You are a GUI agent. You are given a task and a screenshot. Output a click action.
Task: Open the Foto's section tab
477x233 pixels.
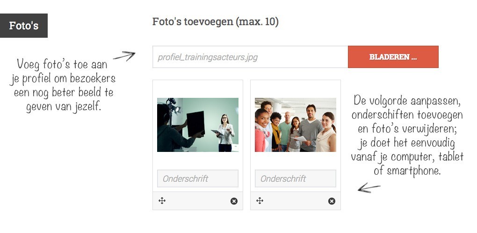(x=24, y=26)
